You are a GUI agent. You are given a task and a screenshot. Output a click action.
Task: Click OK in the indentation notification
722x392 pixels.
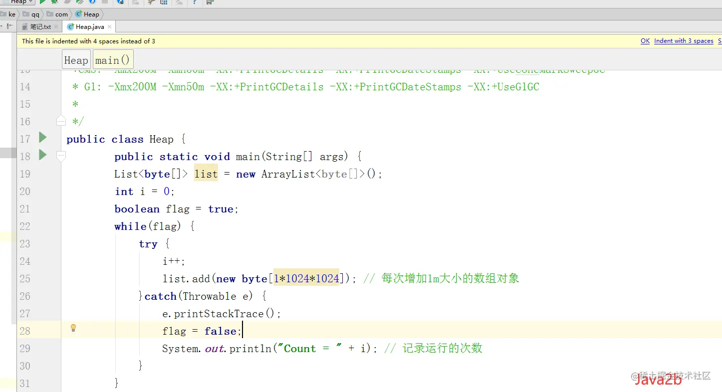[x=645, y=41]
